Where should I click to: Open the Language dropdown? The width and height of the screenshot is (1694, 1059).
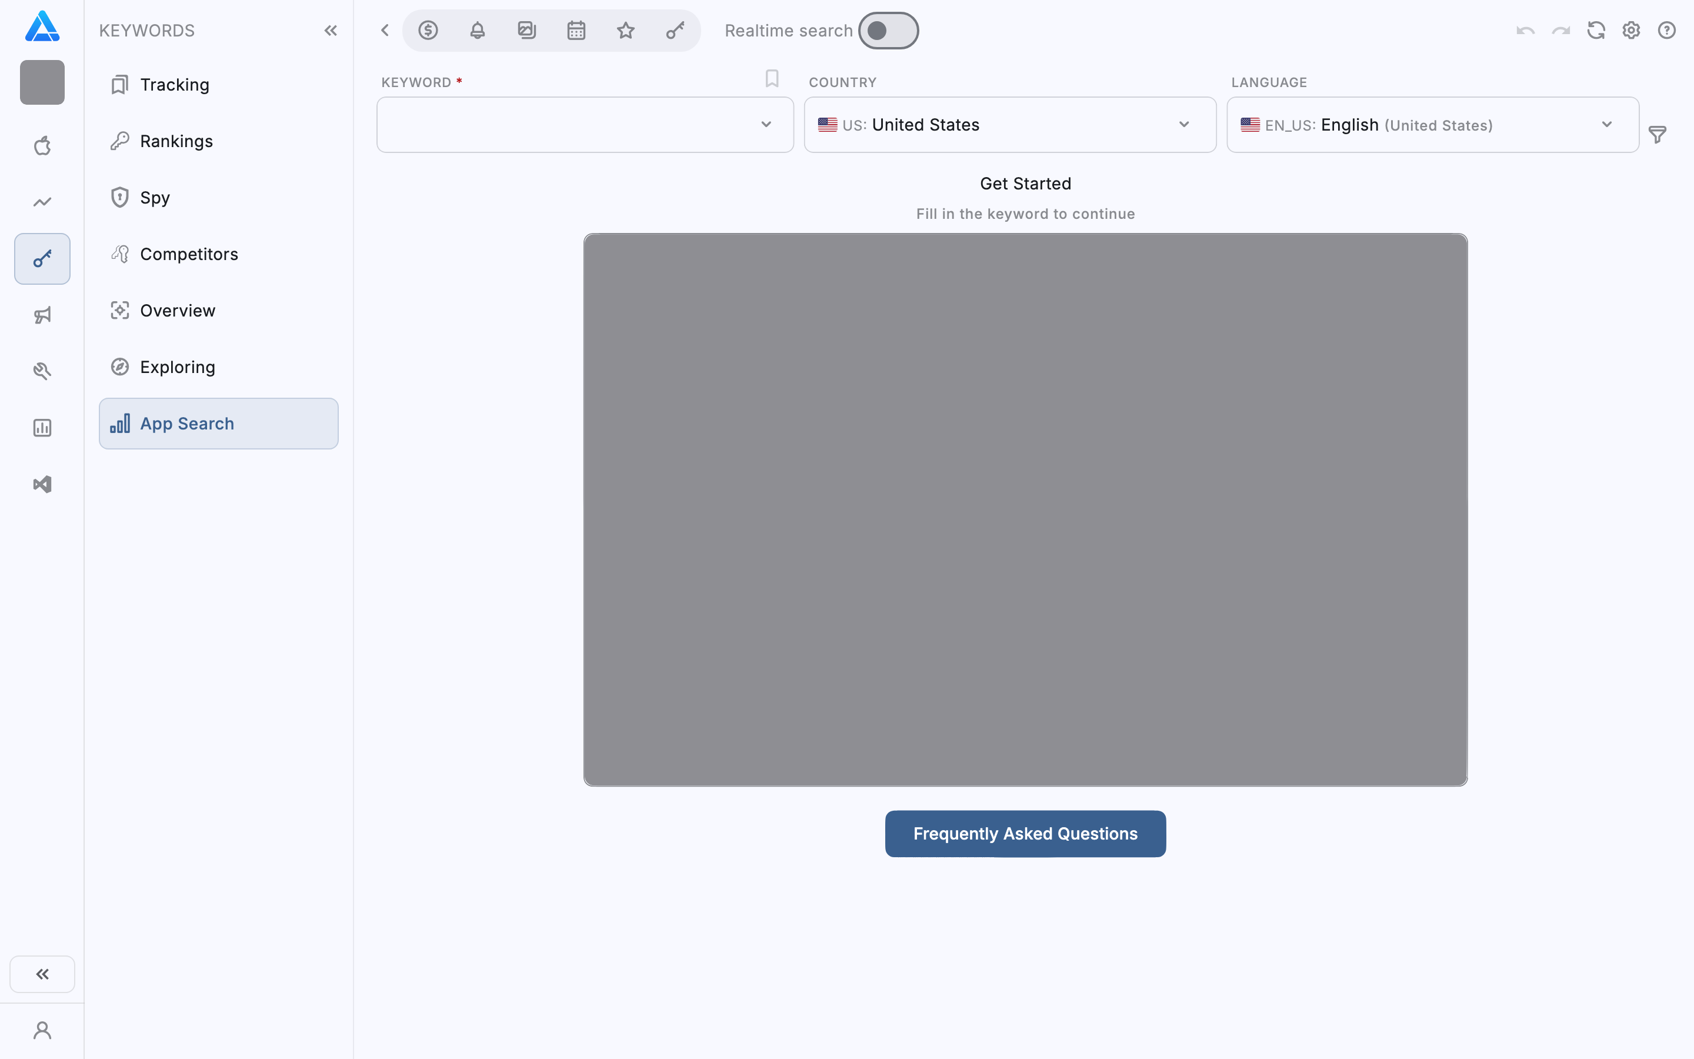(1432, 125)
